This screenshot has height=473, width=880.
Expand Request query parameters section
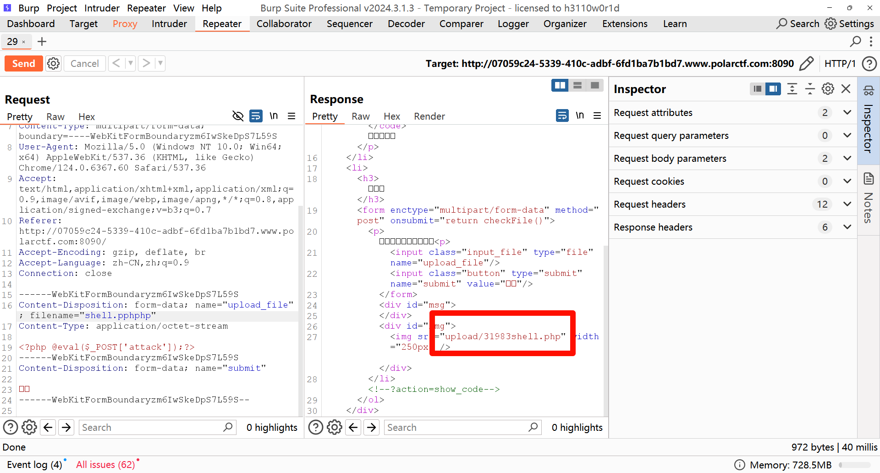coord(733,136)
